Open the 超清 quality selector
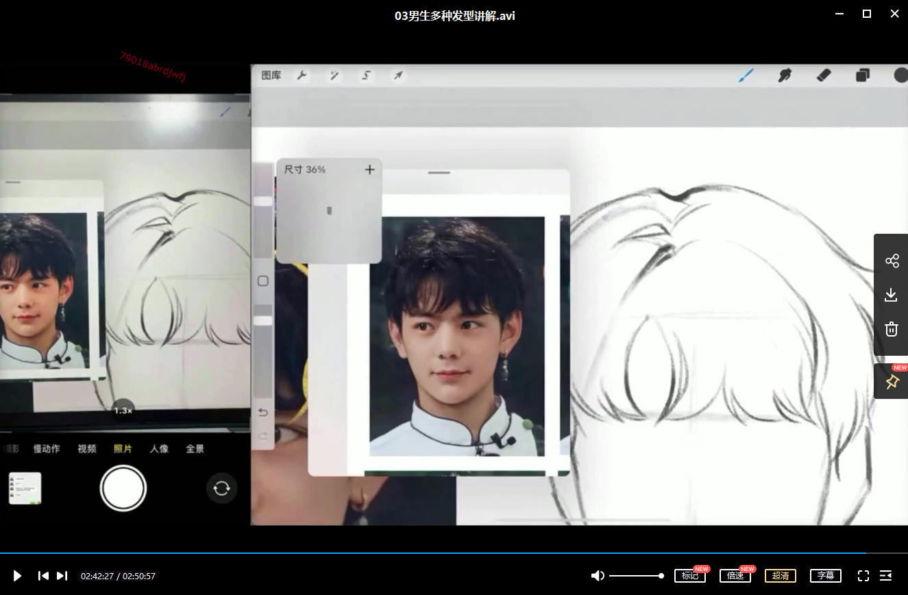This screenshot has width=908, height=595. tap(781, 576)
